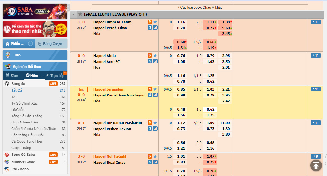Screen dimensions: 327x176
Task: Open live stream icon for Hapoel Umm Al-Fahm
Action: coord(150,22)
